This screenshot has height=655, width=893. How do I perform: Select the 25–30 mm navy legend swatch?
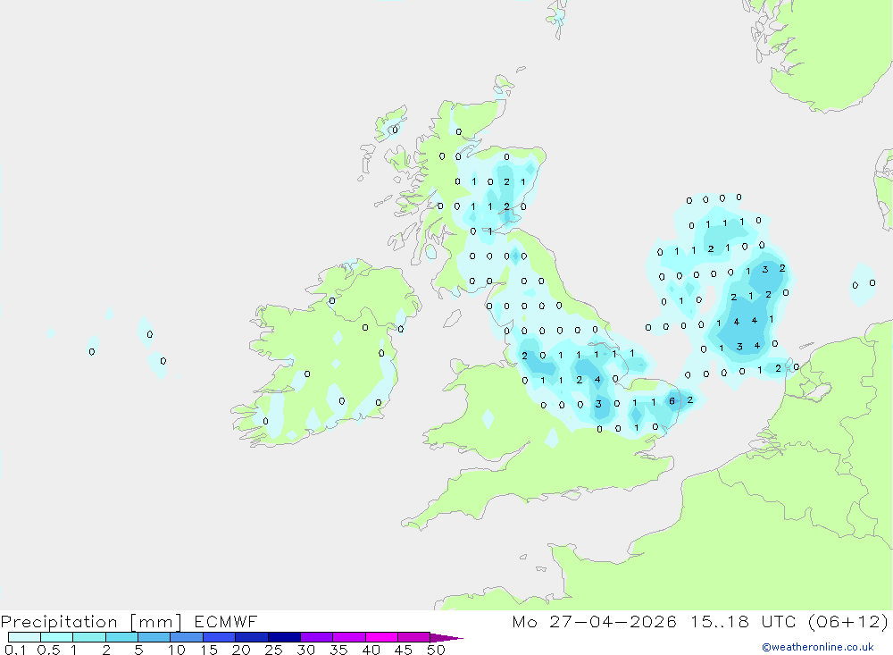[284, 637]
